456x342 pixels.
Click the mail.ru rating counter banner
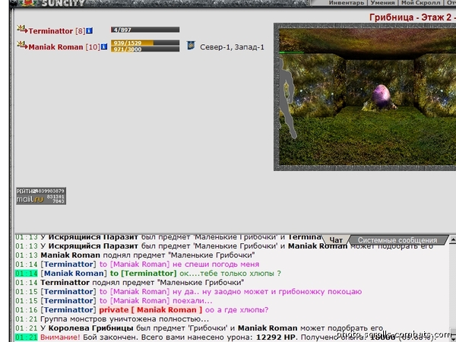click(x=41, y=196)
